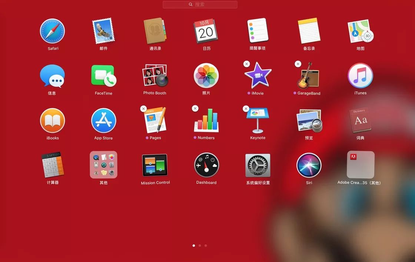Launch FaceTime
Viewport: 415px width, 262px height.
pos(103,76)
